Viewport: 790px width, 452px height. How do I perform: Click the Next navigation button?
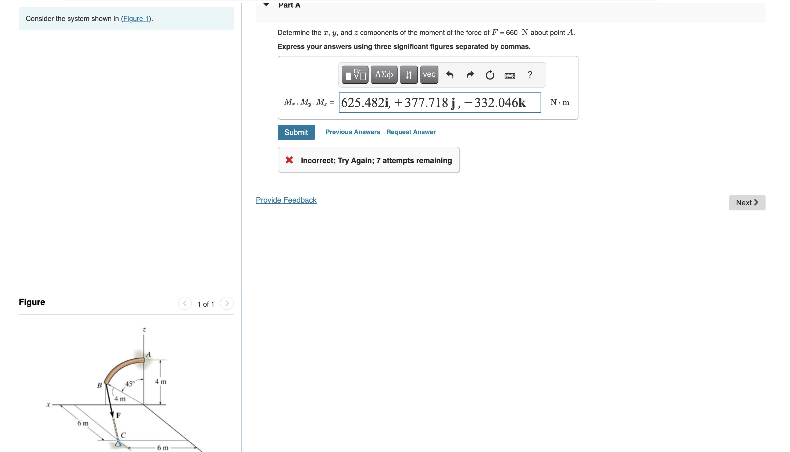[748, 202]
